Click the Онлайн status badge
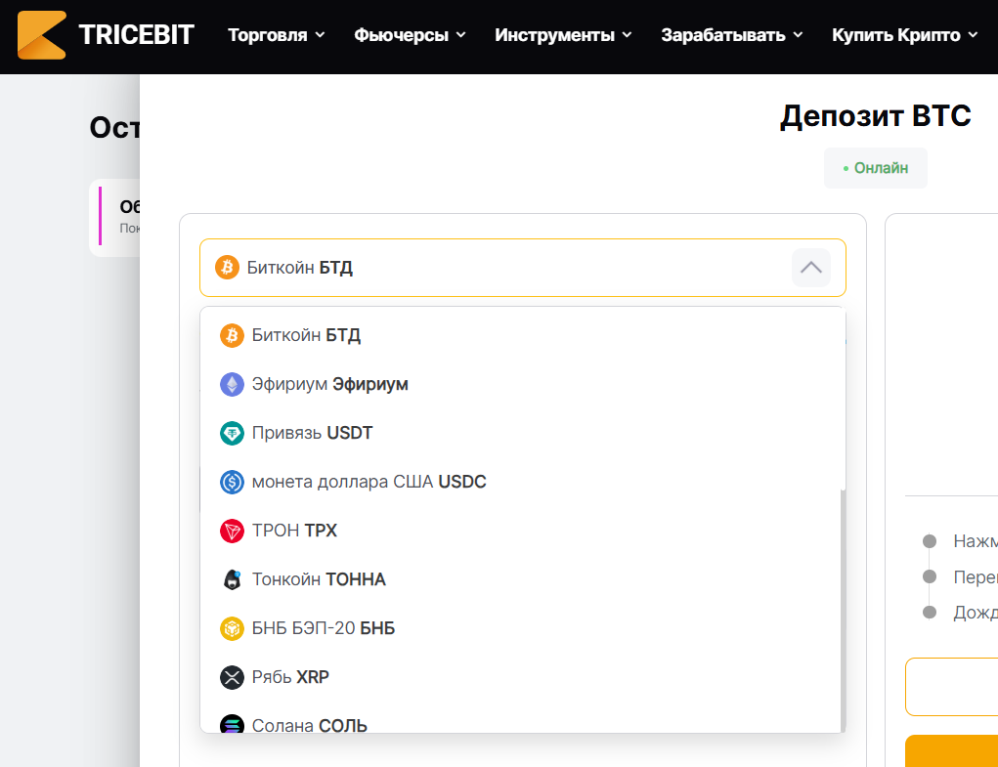 pos(875,168)
